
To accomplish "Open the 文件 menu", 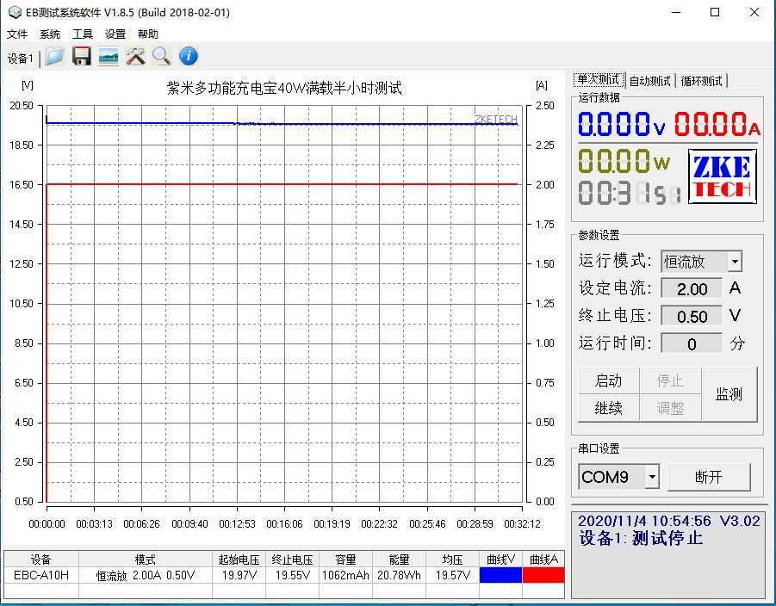I will click(17, 34).
